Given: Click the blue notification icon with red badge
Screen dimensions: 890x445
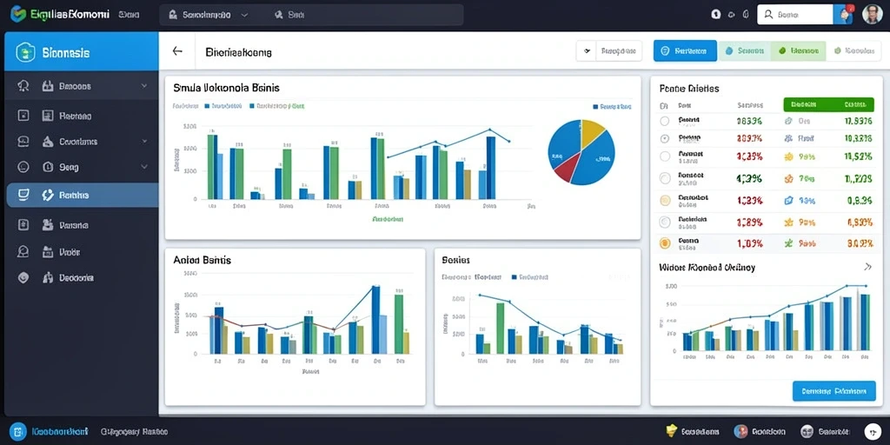Looking at the screenshot, I should pos(843,14).
